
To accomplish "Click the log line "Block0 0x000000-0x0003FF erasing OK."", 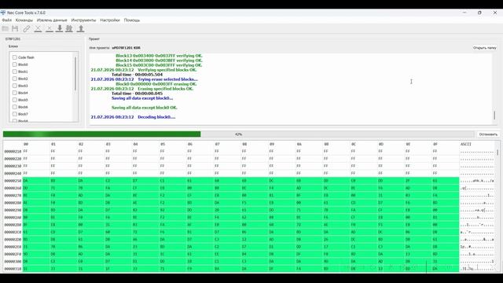I will (156, 84).
